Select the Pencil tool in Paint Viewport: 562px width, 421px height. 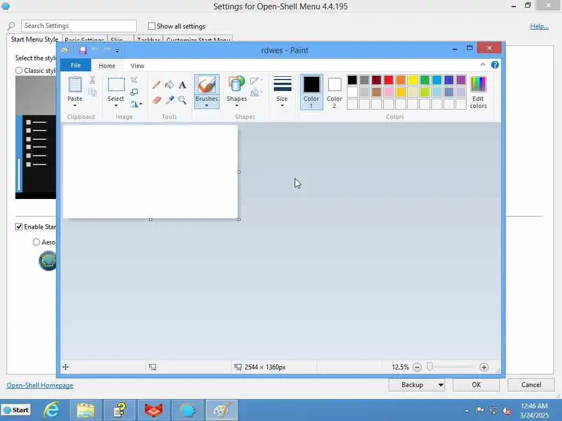156,85
